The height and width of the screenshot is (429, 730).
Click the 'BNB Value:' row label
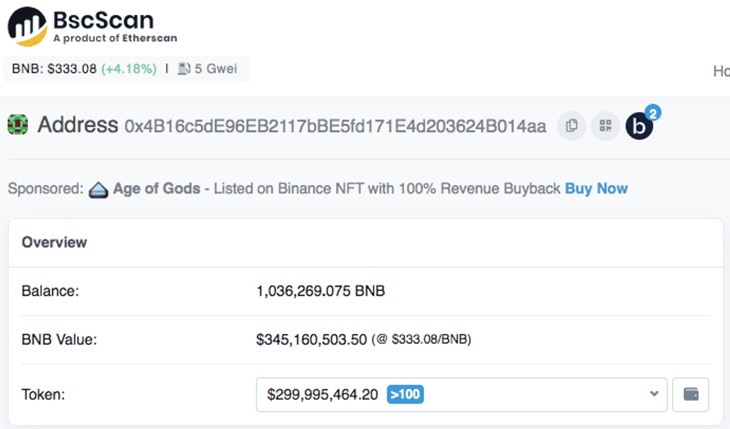[x=59, y=340]
